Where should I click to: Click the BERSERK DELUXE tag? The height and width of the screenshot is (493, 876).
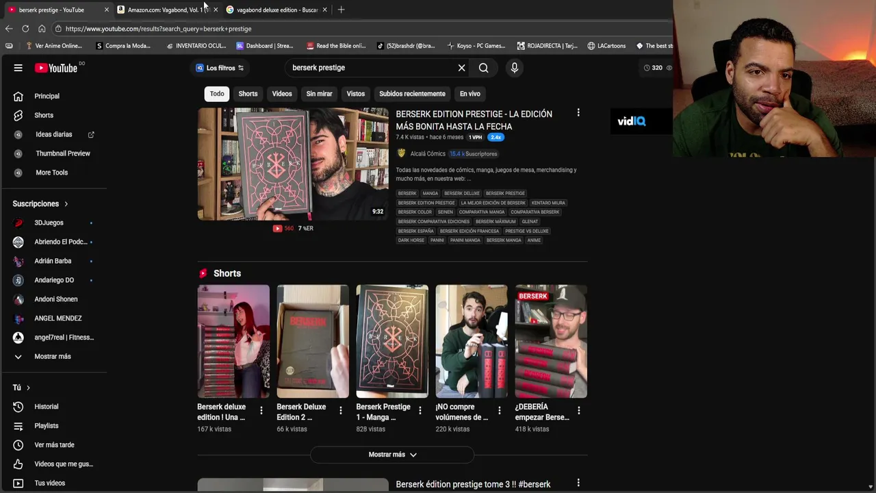click(462, 194)
